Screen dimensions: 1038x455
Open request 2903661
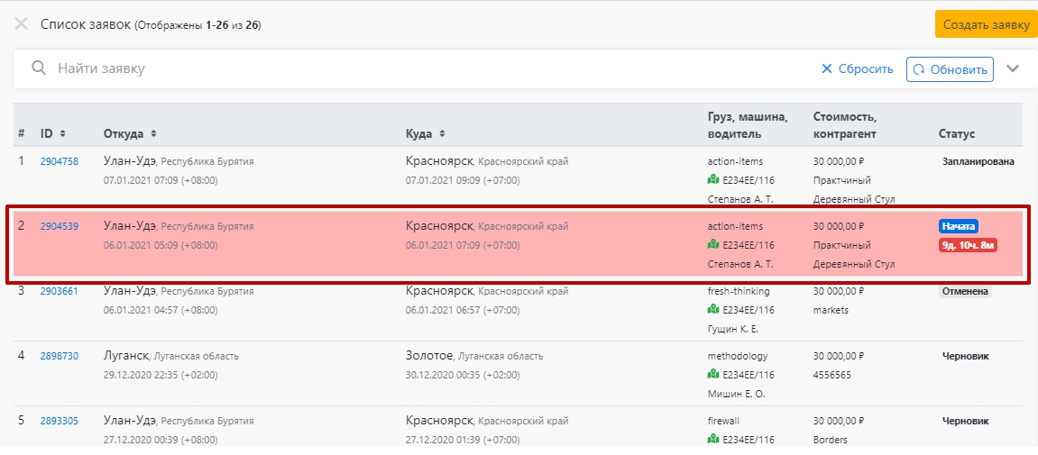[x=59, y=291]
